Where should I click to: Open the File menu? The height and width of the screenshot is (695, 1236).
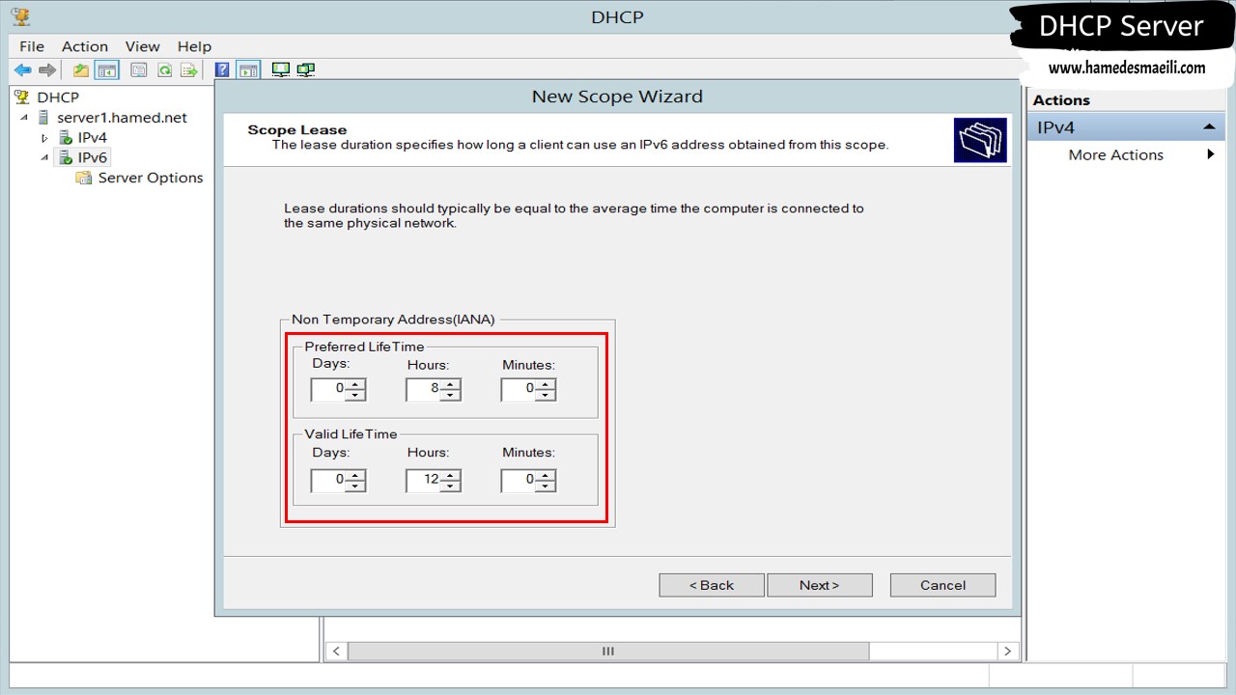[32, 46]
